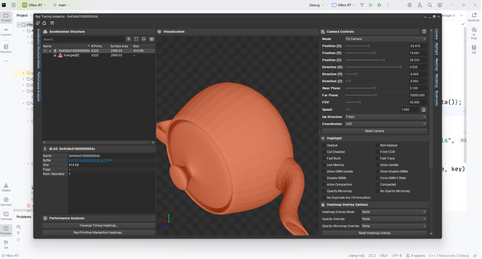
Task: Check the Fast Trace highlight option
Action: 377,158
